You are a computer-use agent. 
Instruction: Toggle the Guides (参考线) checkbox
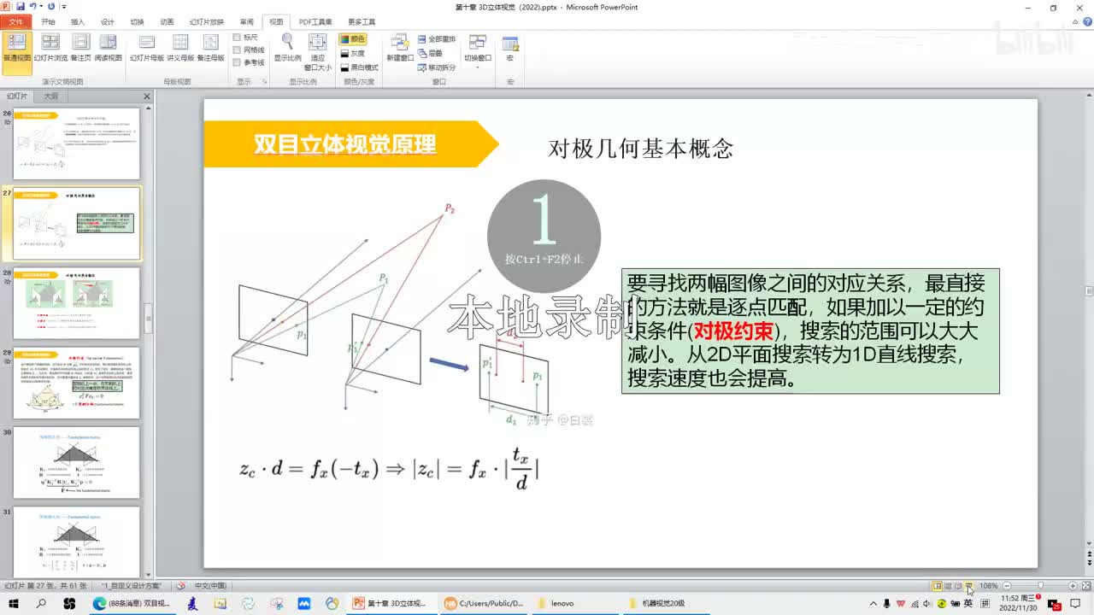click(238, 62)
